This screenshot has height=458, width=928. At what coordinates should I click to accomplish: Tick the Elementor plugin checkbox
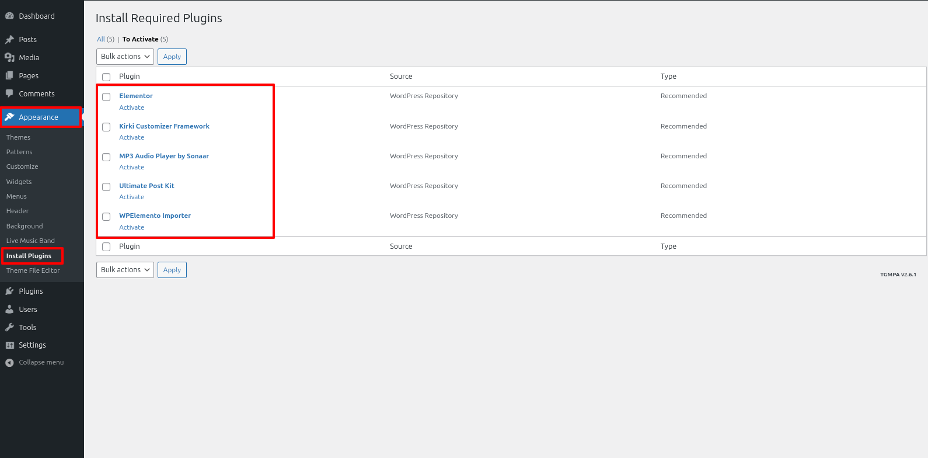click(x=106, y=97)
